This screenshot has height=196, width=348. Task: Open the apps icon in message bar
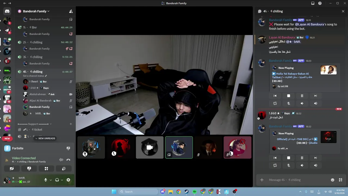pos(340,180)
